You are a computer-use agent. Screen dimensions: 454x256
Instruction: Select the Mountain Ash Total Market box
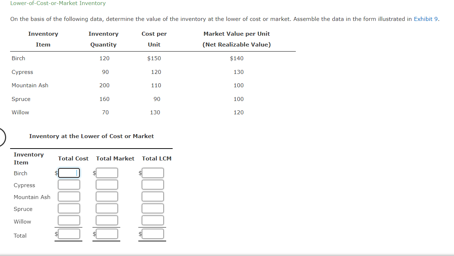pos(107,196)
